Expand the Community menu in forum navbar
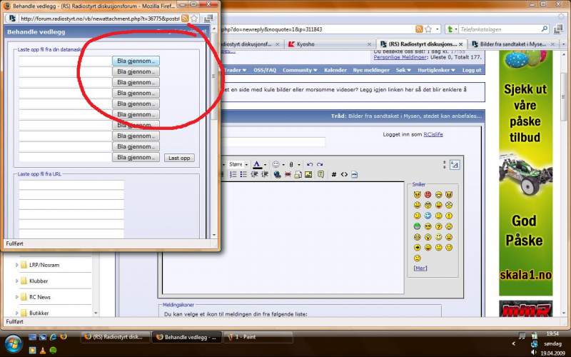571x357 pixels. click(x=300, y=70)
